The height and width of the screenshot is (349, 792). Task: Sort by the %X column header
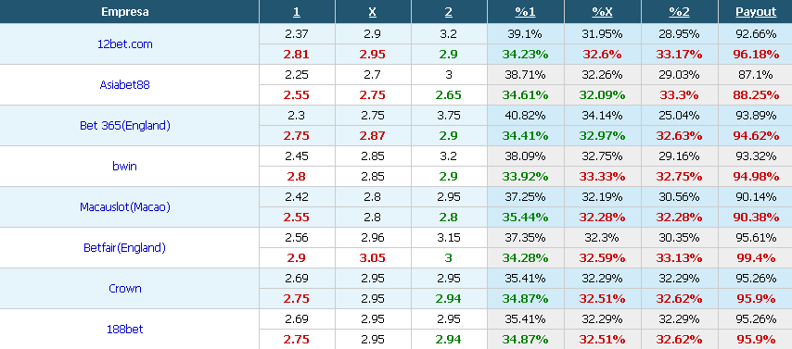(602, 12)
